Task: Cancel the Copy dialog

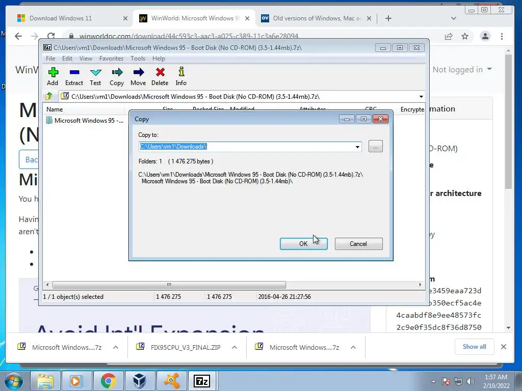Action: 358,244
